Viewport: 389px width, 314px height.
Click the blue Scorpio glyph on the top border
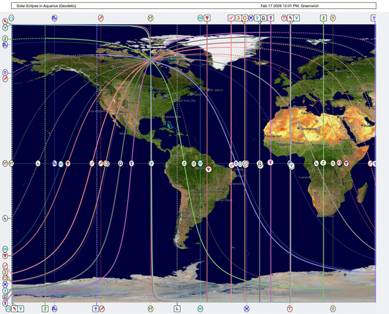coord(55,18)
